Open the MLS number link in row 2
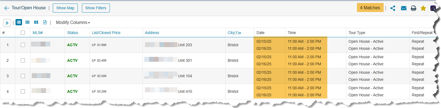This screenshot has width=441, height=108. (41, 60)
